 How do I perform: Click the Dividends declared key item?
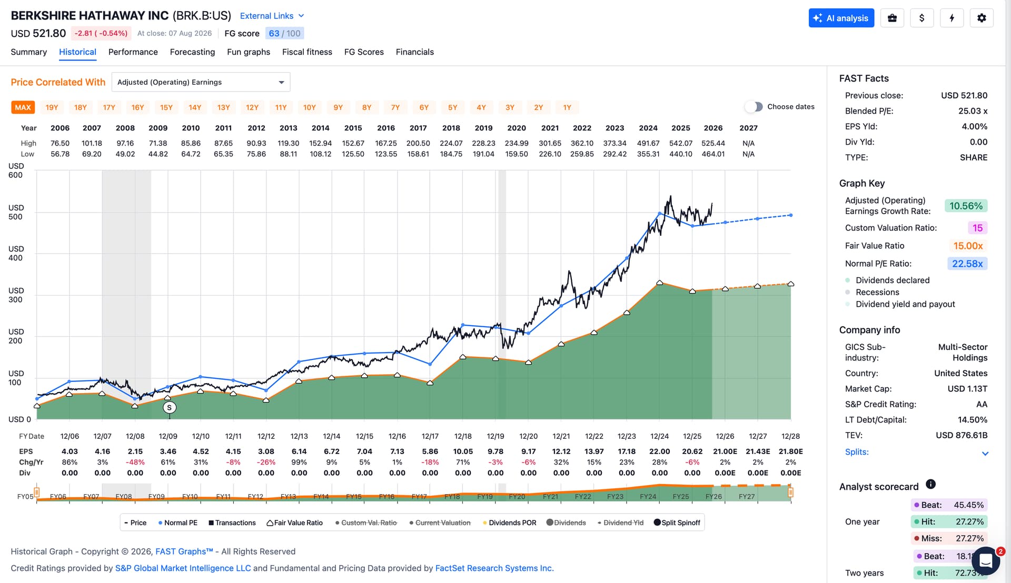point(887,280)
